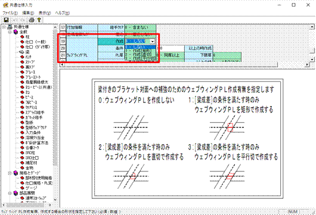Choose '3 - 作成(平行切)' in dropdown list
Image resolution: width=316 pixels, height=215 pixels.
click(x=141, y=58)
